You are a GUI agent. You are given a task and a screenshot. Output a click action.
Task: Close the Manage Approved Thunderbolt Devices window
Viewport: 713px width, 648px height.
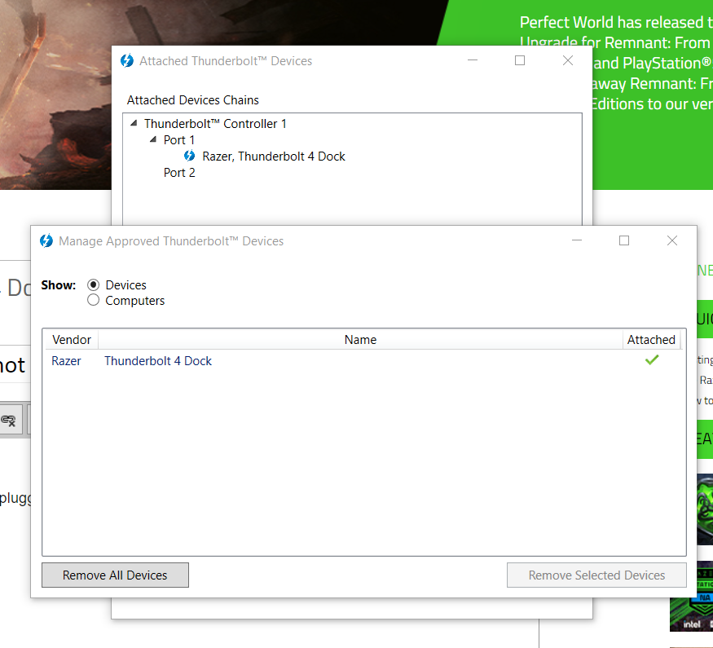(672, 240)
